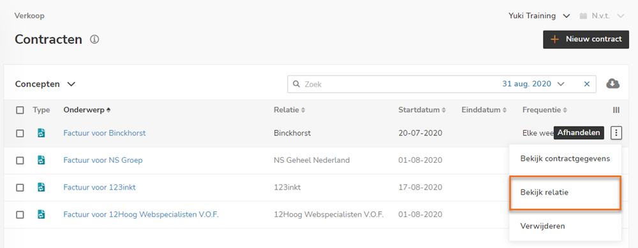The image size is (638, 248).
Task: Click the three-dot menu for Binckhorst row
Action: coord(616,132)
